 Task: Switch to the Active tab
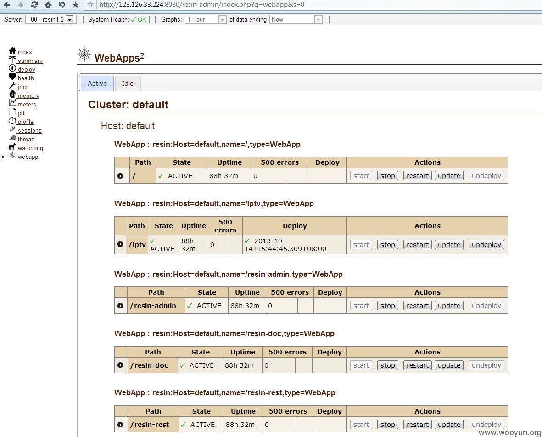point(97,84)
